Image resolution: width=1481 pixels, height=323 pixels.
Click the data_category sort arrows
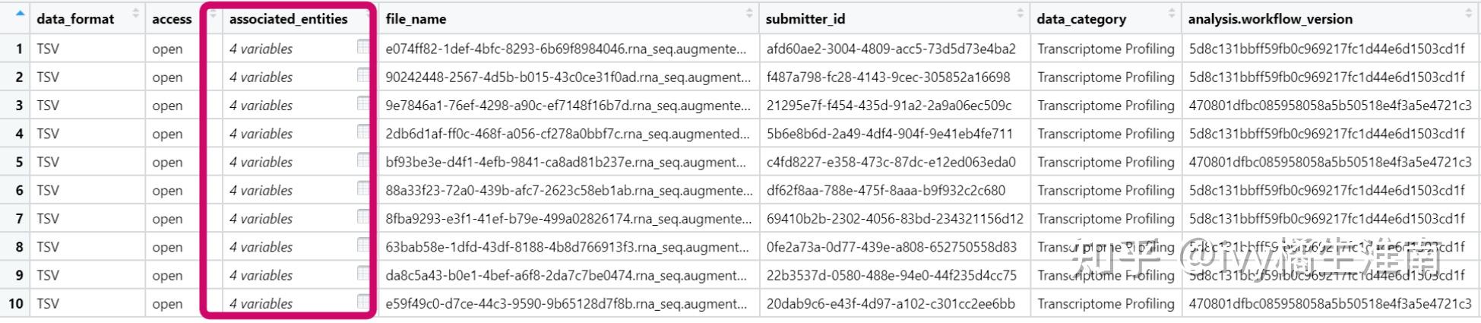click(1172, 13)
